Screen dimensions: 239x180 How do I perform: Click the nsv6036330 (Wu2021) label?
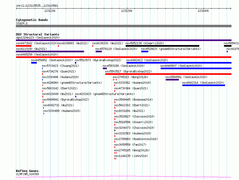[x=107, y=43]
